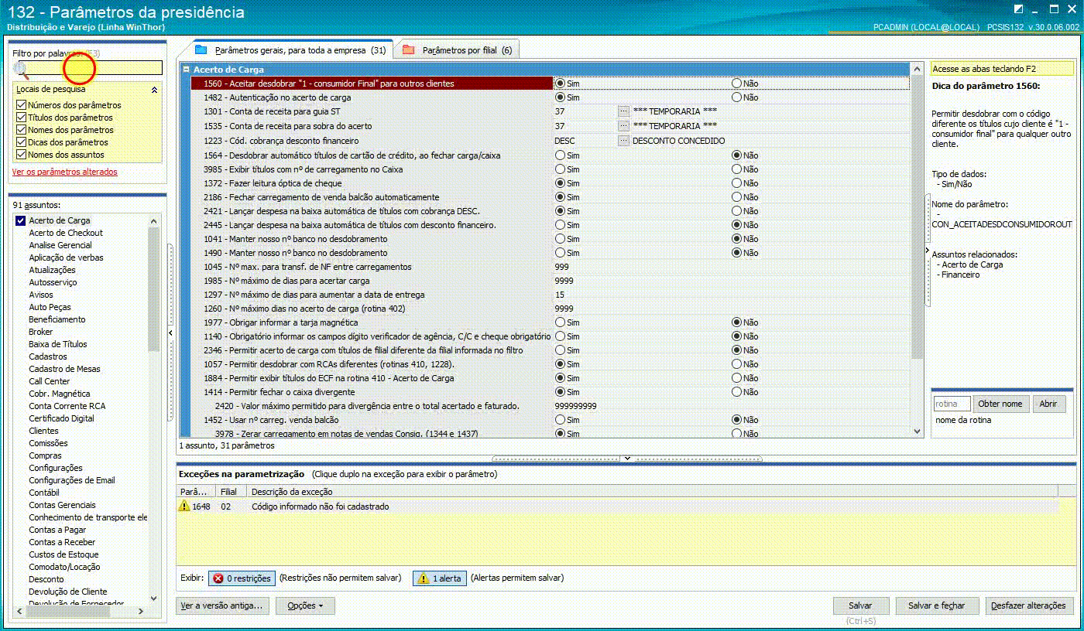Collapse the Acerto de Carga group icon
Viewport: 1084px width, 631px height.
pos(186,70)
